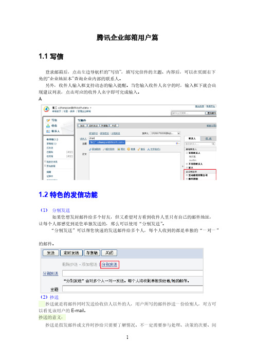Open the 已发送 sent folder

50,148
